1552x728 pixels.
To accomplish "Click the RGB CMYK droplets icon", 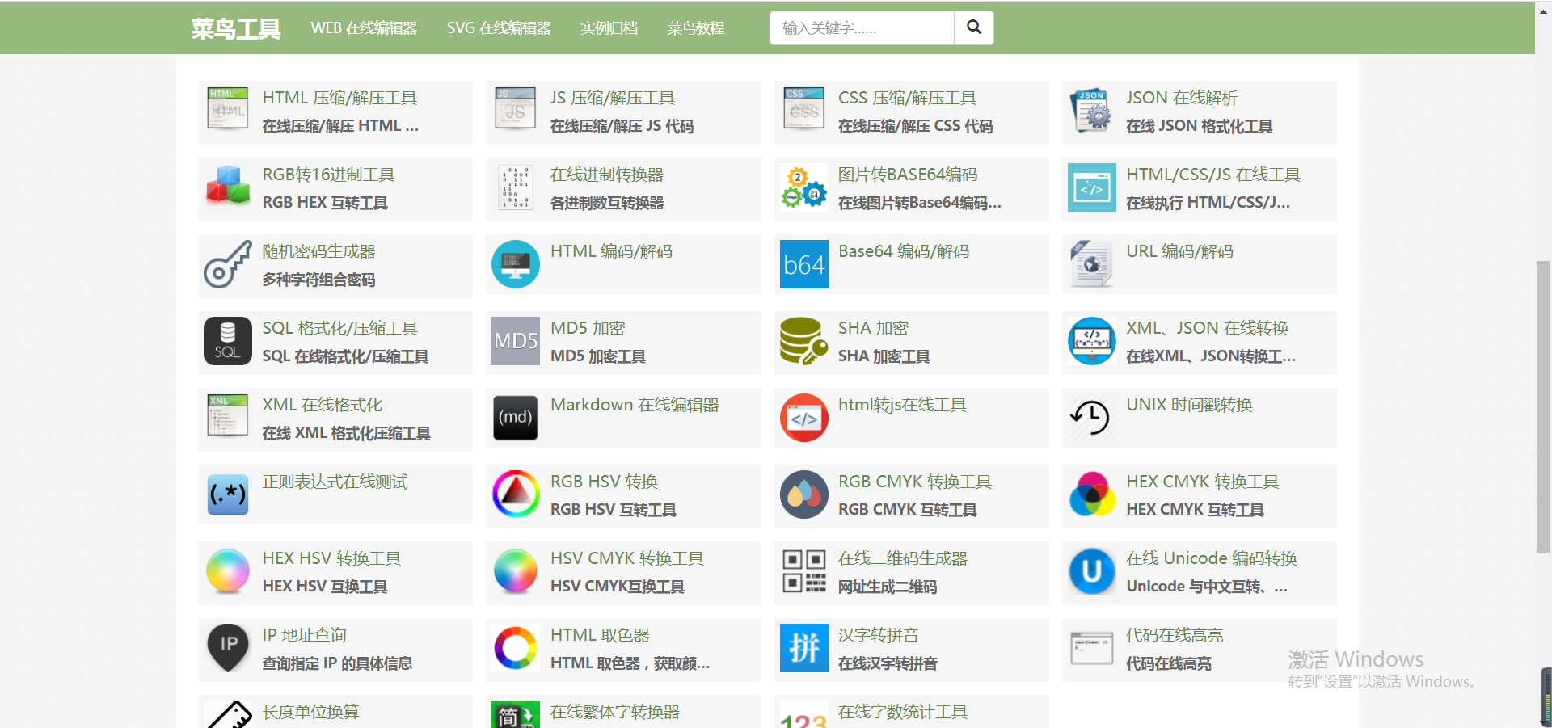I will coord(804,494).
